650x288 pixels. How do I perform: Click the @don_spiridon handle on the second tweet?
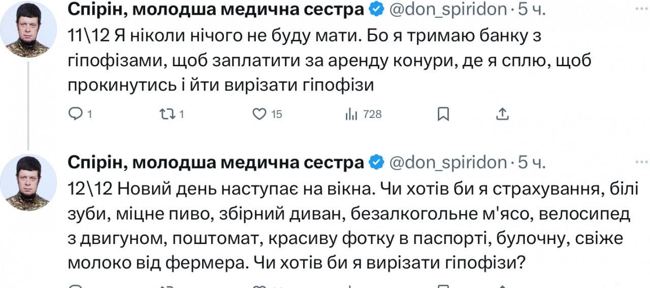[448, 162]
